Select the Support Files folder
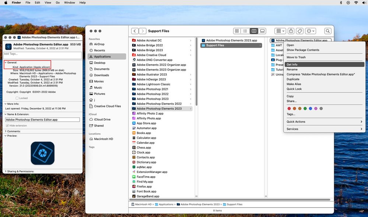The width and height of the screenshot is (368, 217). coord(231,46)
